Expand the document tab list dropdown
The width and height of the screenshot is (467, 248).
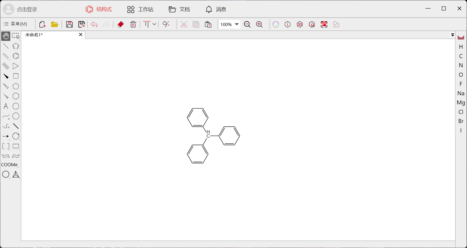[453, 35]
